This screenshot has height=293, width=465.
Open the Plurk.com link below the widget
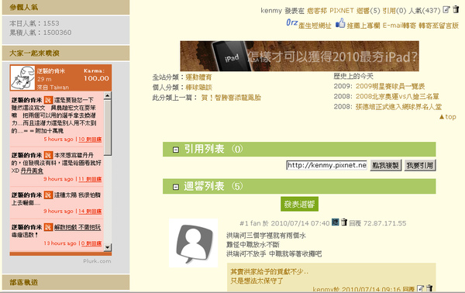97,261
